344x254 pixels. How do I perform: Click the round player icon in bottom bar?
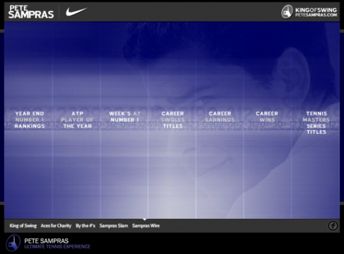333,226
